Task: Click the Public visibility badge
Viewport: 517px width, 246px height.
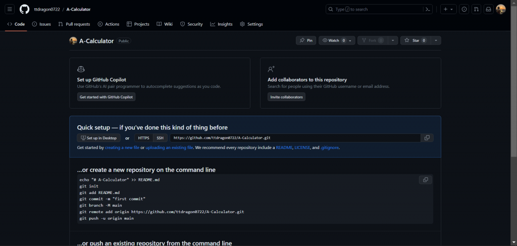Action: 124,41
